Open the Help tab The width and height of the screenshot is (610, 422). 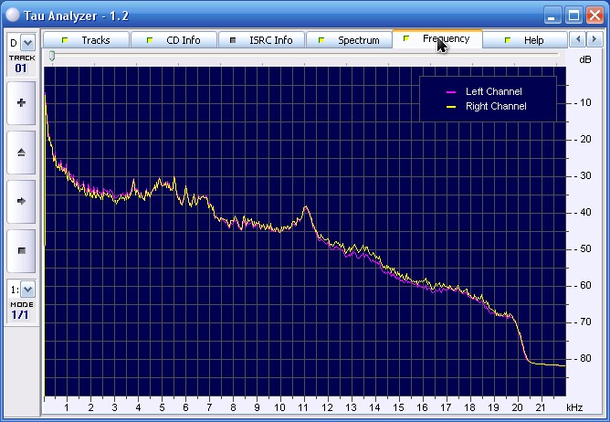[524, 40]
